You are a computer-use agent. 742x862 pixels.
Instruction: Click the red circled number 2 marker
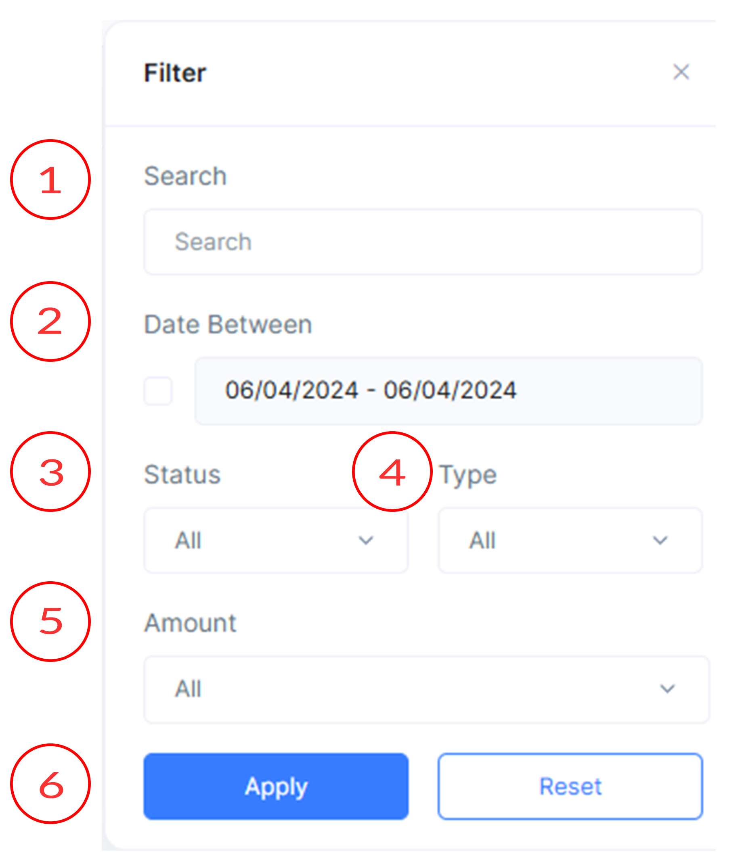(x=50, y=321)
